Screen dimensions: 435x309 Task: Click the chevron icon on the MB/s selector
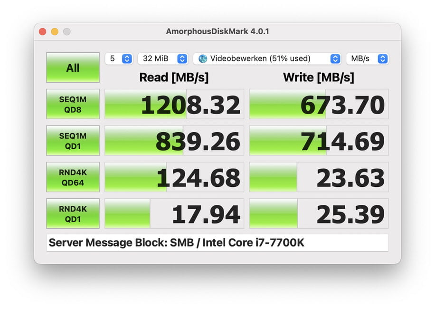(x=384, y=58)
